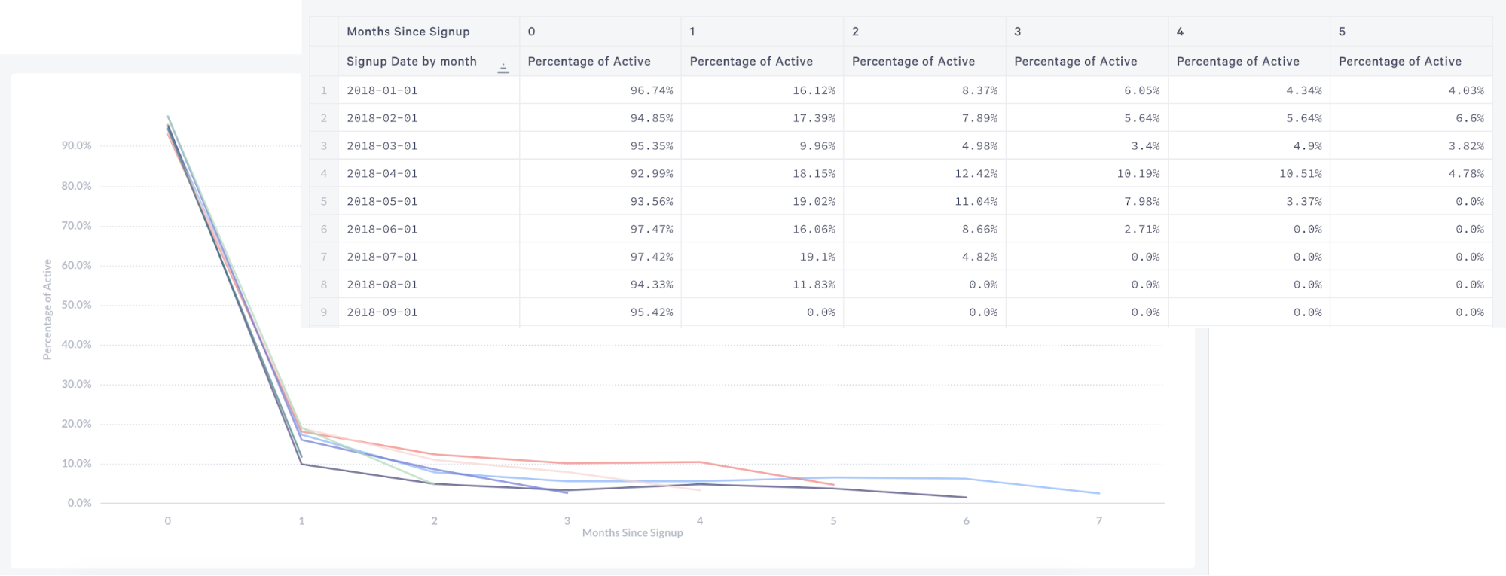Click the sort icon beside Signup Date by month
The height and width of the screenshot is (576, 1506).
pos(503,69)
